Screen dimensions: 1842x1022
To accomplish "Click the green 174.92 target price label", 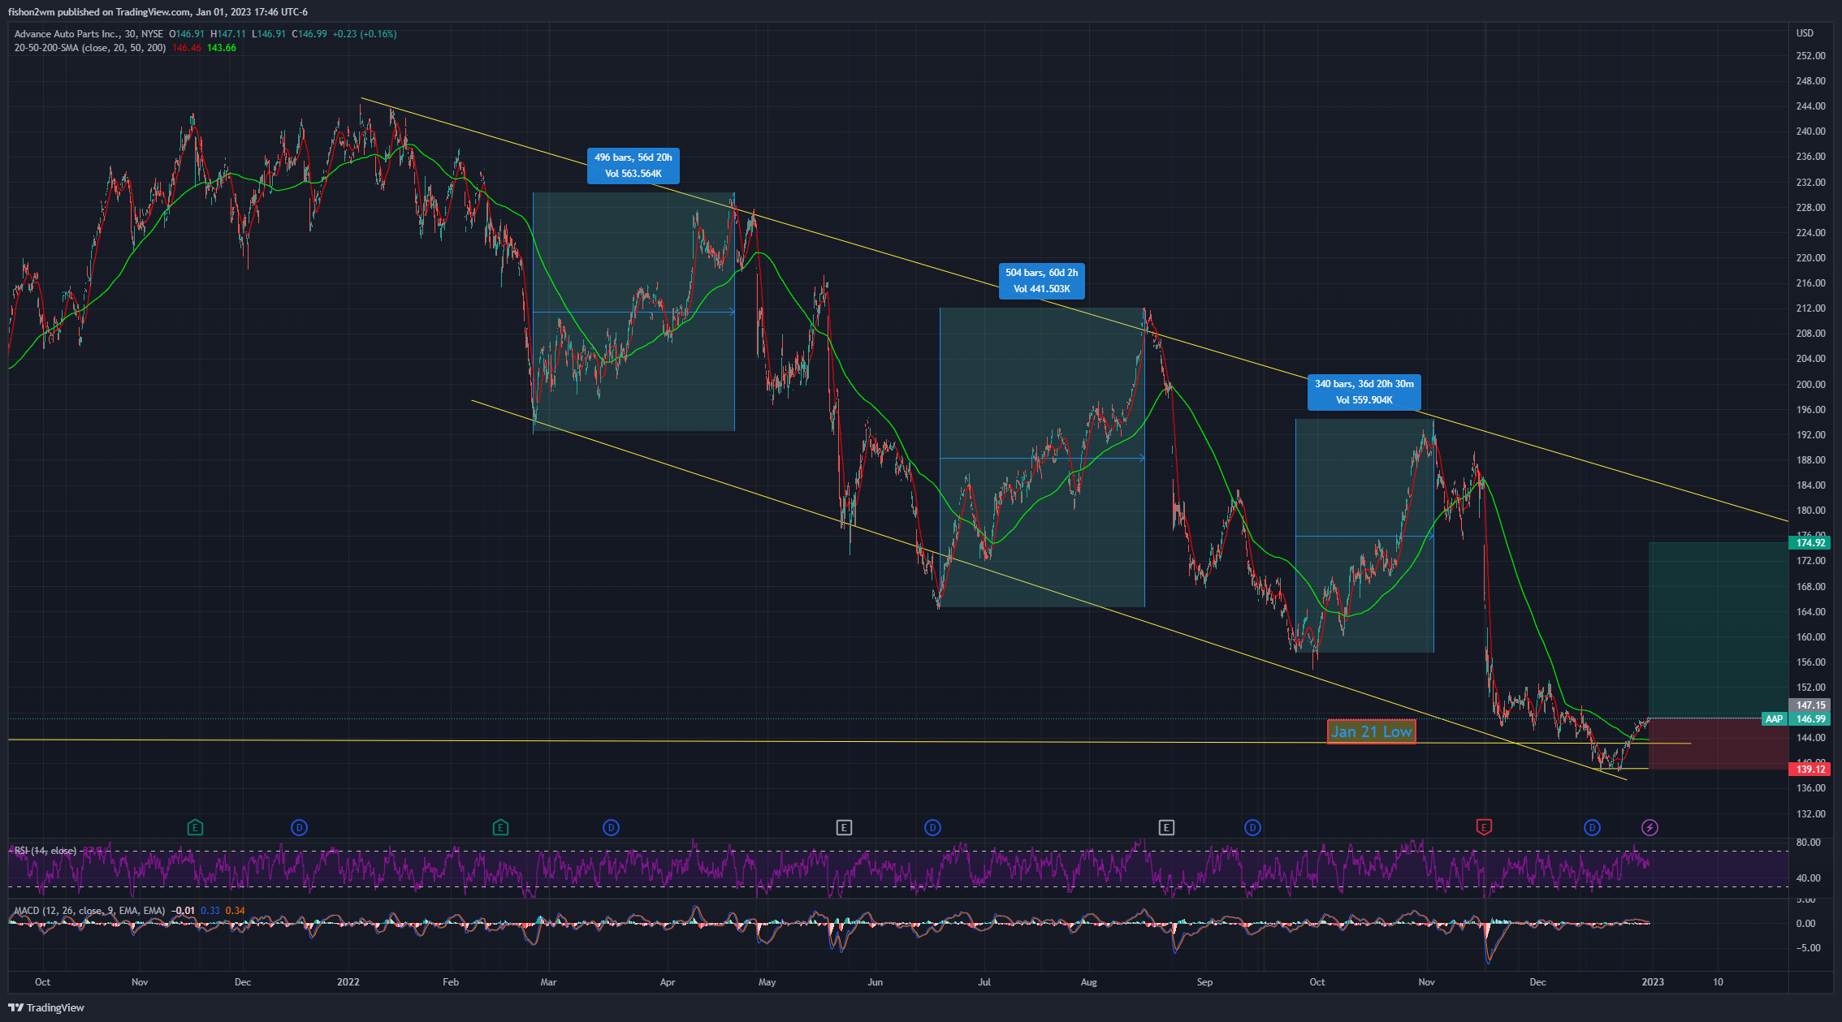I will [1811, 542].
